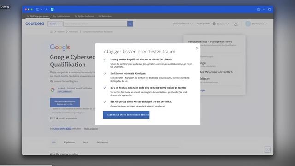Screen dimensions: 295x166
Task: Click the blue site icon in the browser toolbar
Action: pyautogui.click(x=52, y=9)
